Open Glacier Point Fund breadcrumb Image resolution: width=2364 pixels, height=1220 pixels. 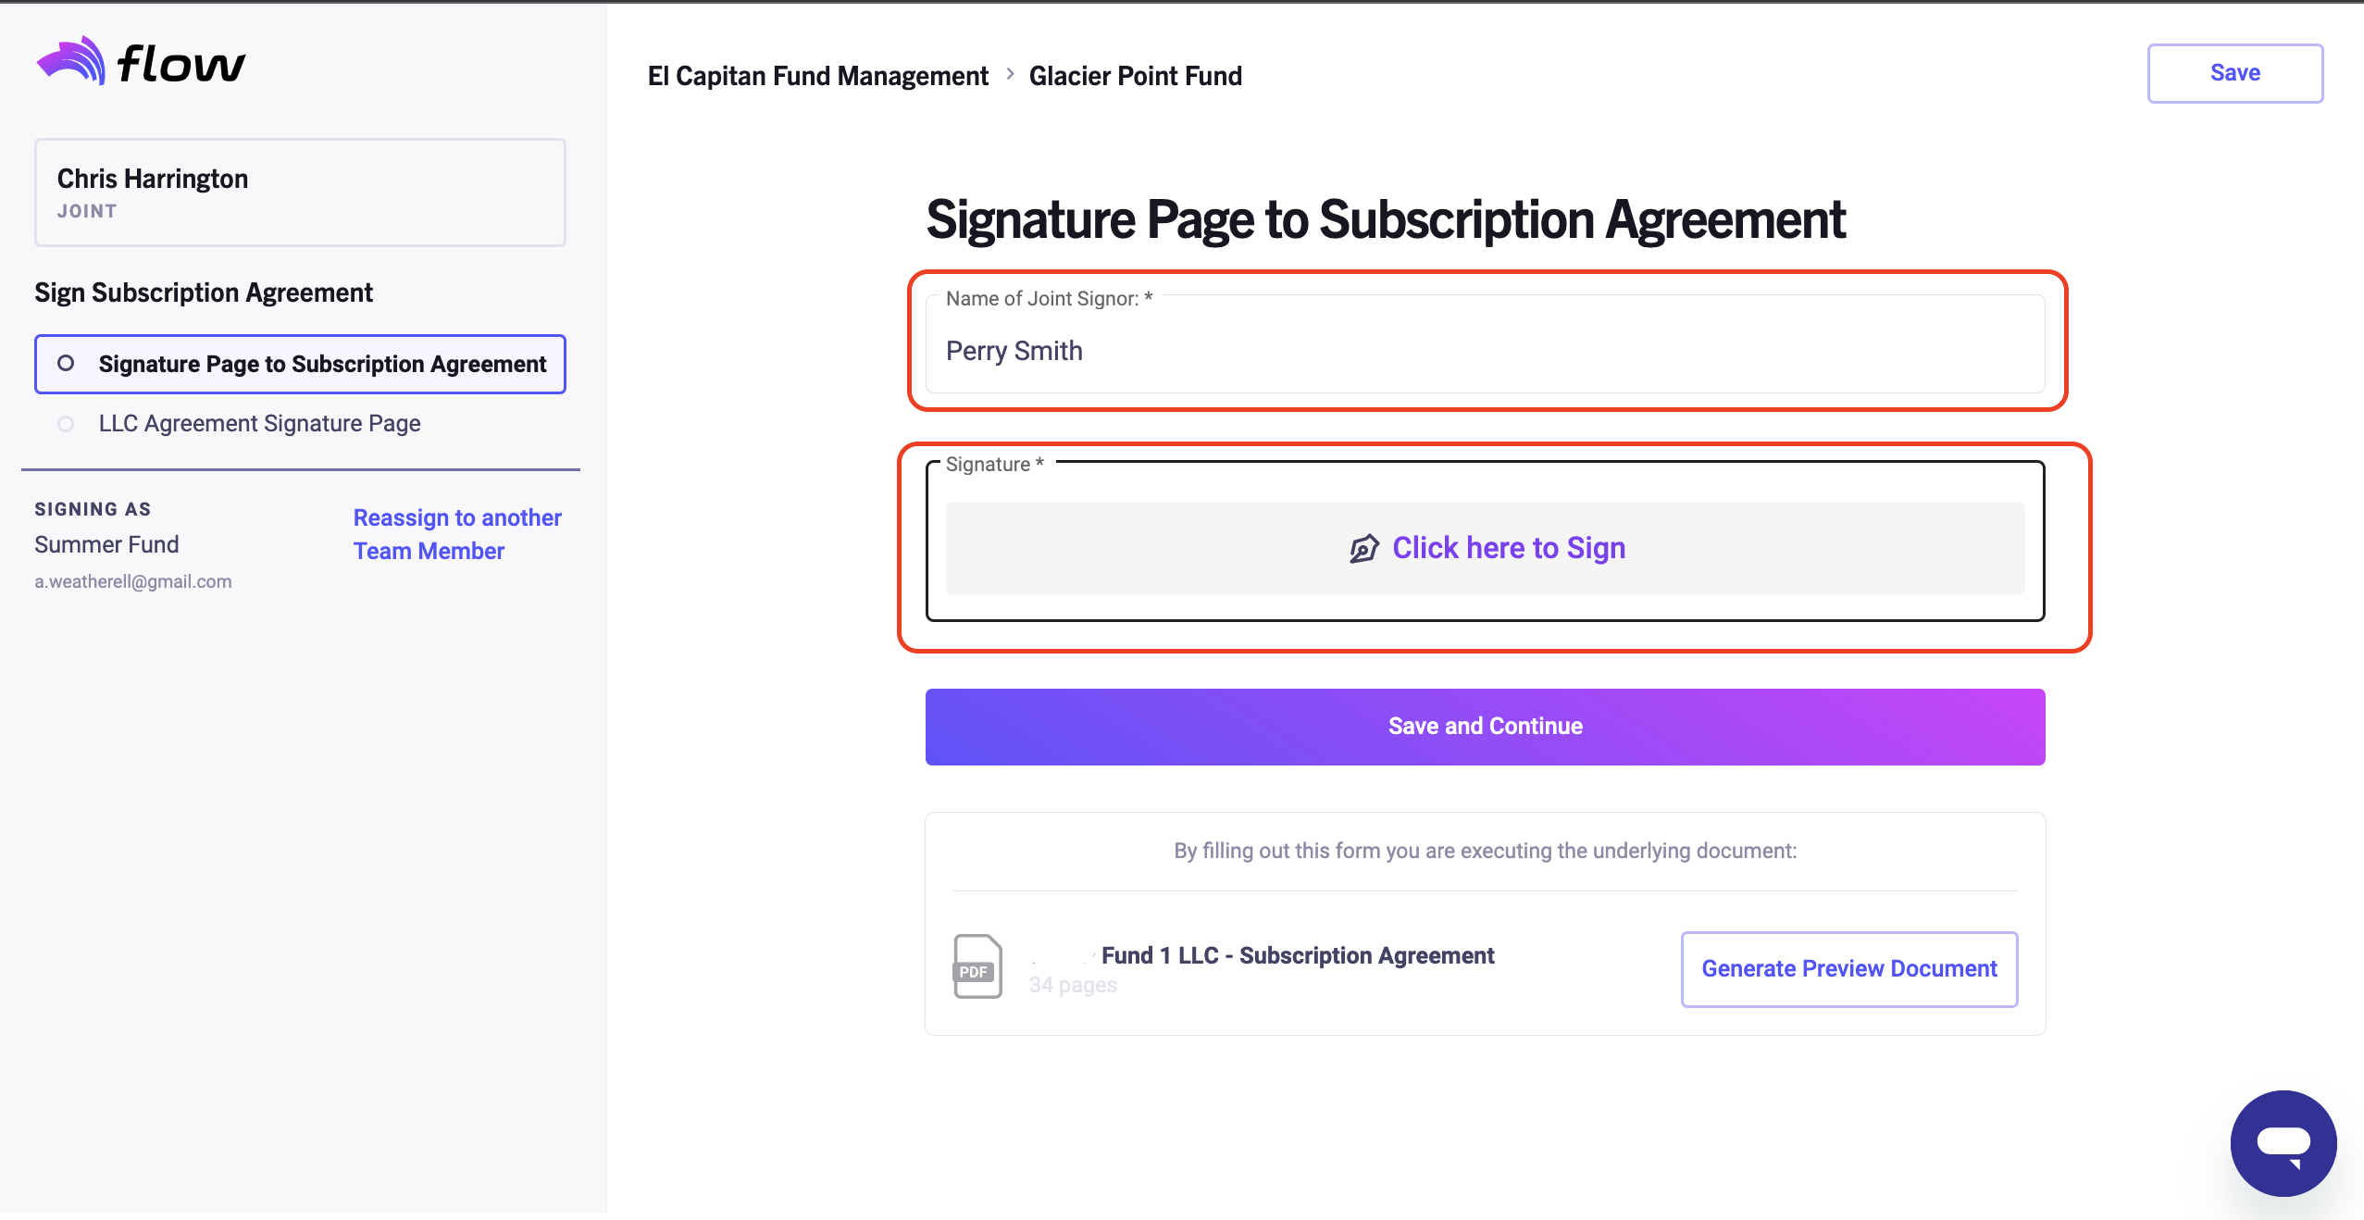[x=1136, y=76]
